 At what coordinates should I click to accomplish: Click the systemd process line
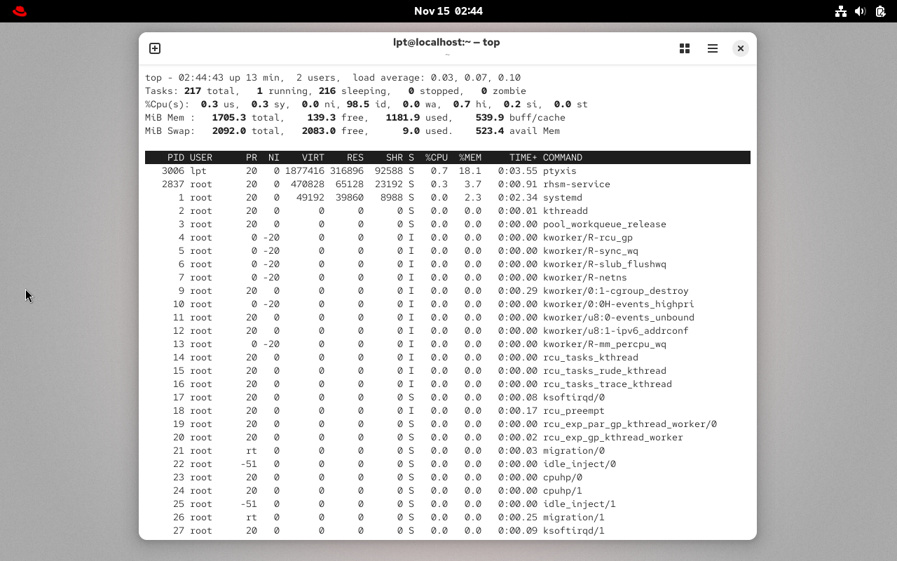(562, 198)
